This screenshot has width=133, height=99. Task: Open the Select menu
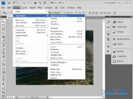click(33, 8)
